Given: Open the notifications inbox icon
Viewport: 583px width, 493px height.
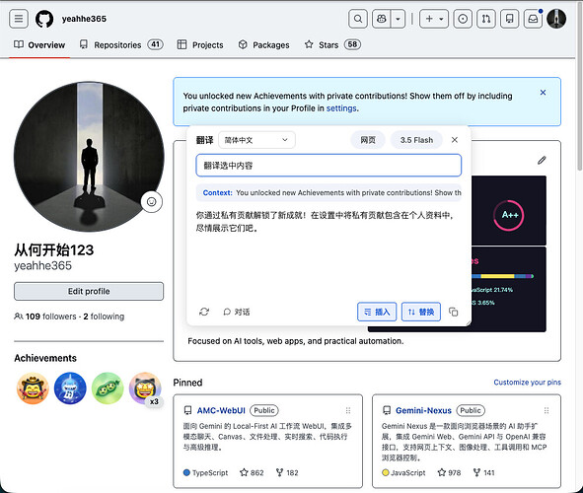Looking at the screenshot, I should point(533,19).
